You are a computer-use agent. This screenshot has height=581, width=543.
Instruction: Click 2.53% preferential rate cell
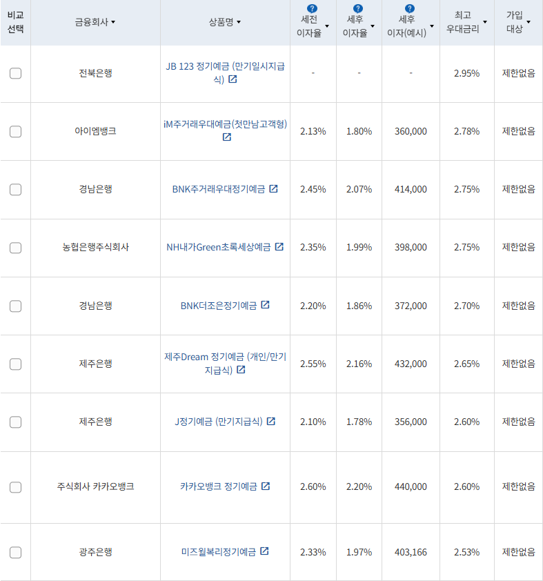(466, 553)
